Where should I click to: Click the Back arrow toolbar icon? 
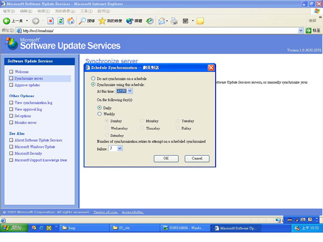tap(6, 21)
